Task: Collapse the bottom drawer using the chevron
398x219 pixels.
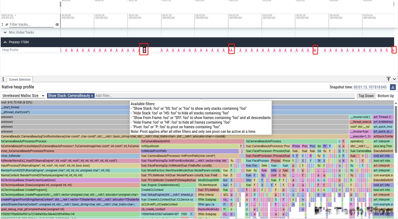Action: pos(394,79)
